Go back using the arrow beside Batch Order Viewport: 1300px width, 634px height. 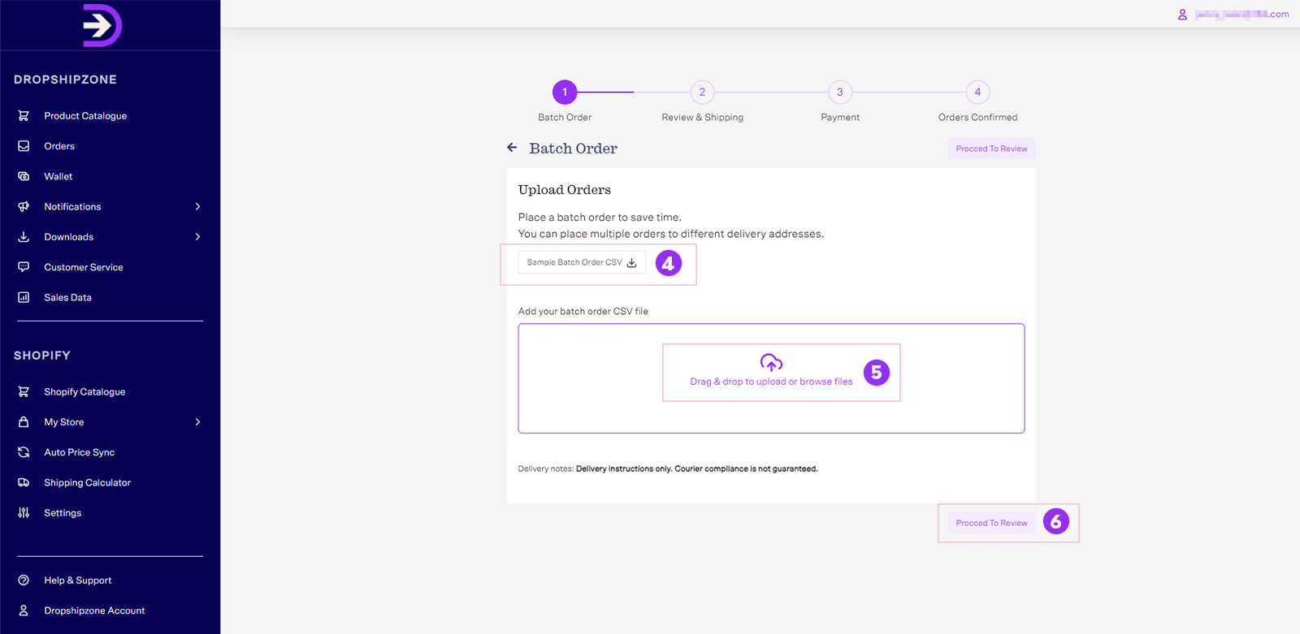(x=512, y=148)
